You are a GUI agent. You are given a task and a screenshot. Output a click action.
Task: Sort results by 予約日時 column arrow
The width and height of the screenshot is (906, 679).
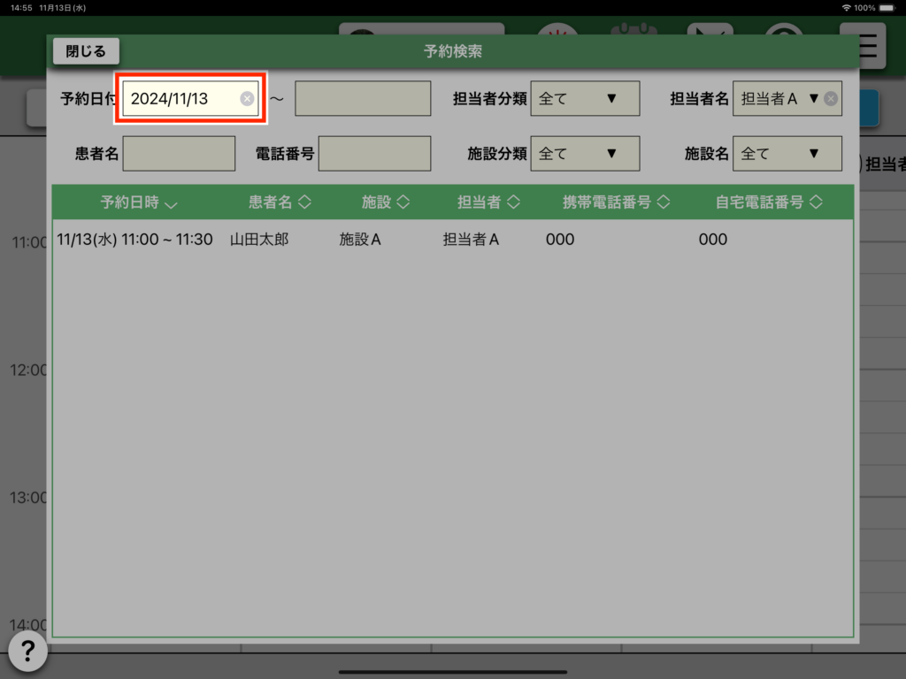171,204
